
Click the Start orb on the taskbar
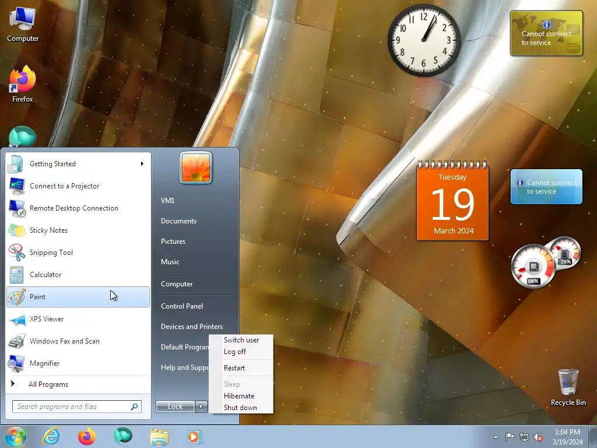15,436
